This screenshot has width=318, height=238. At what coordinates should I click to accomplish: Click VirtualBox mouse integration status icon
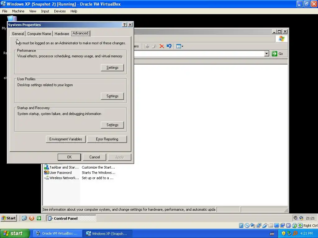294,226
